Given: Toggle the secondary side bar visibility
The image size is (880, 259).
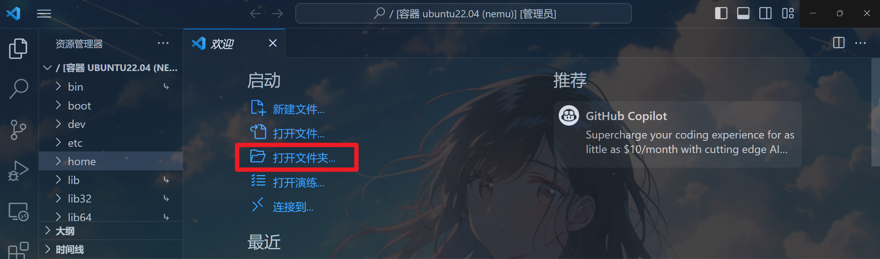Looking at the screenshot, I should [x=765, y=13].
